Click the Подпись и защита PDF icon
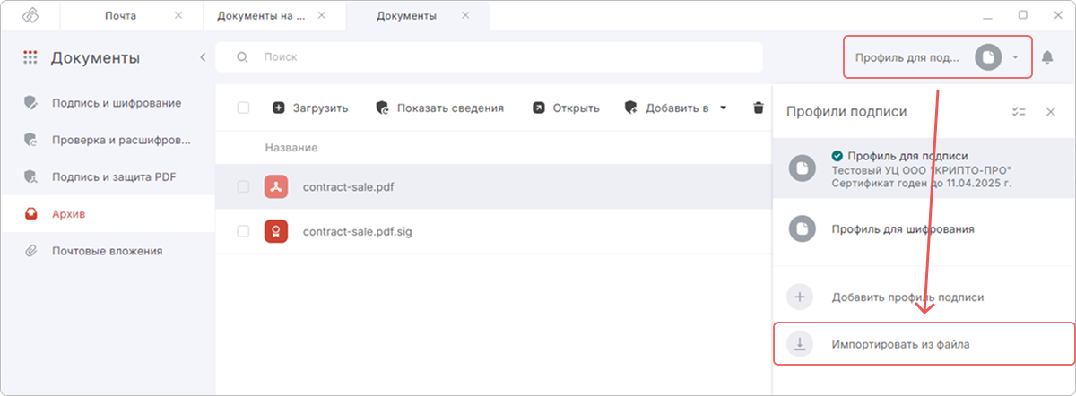Viewport: 1076px width, 396px height. (x=30, y=176)
